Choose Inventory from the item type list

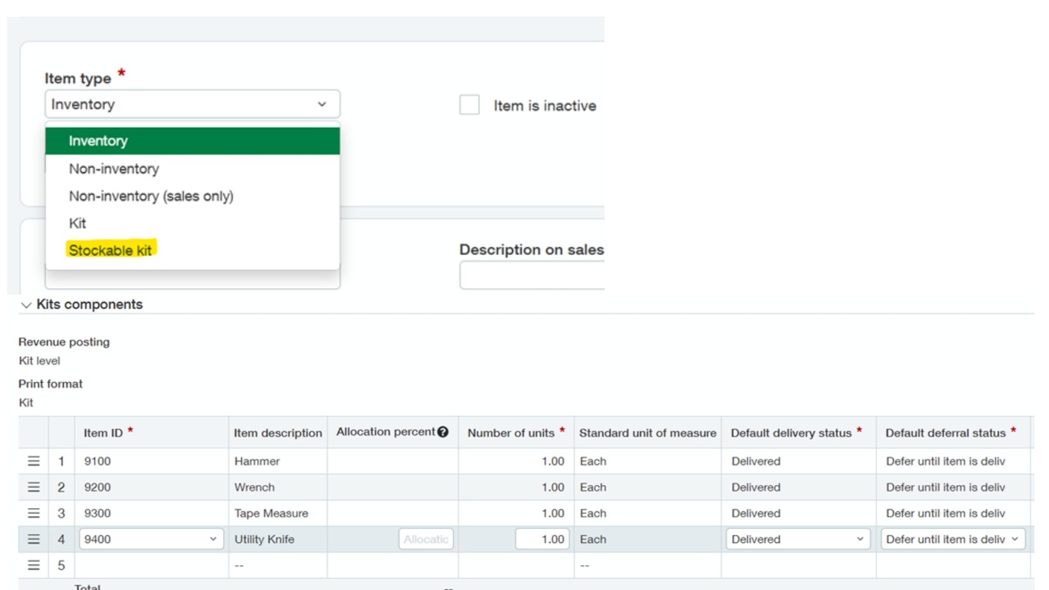pyautogui.click(x=99, y=141)
